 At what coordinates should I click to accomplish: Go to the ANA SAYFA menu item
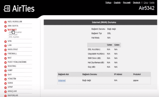click(x=13, y=26)
